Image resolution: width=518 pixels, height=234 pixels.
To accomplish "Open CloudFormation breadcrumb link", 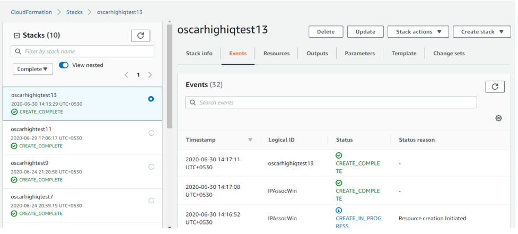I will pyautogui.click(x=31, y=12).
